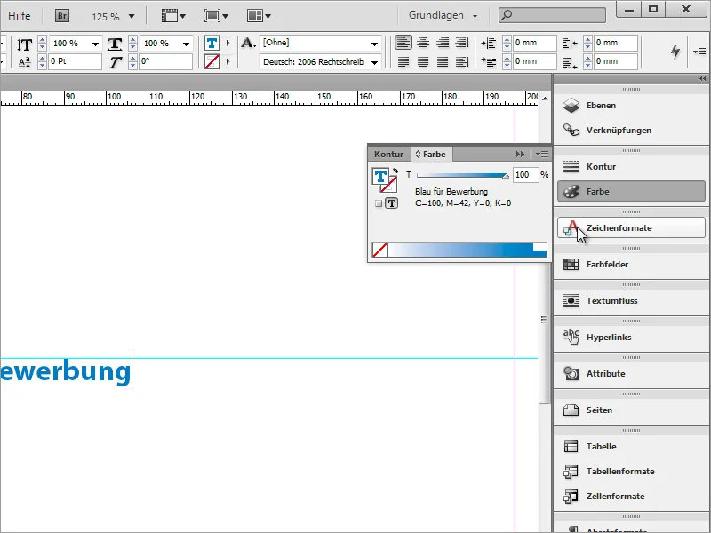
Task: Click the Zeichenformate panel button
Action: pos(631,227)
